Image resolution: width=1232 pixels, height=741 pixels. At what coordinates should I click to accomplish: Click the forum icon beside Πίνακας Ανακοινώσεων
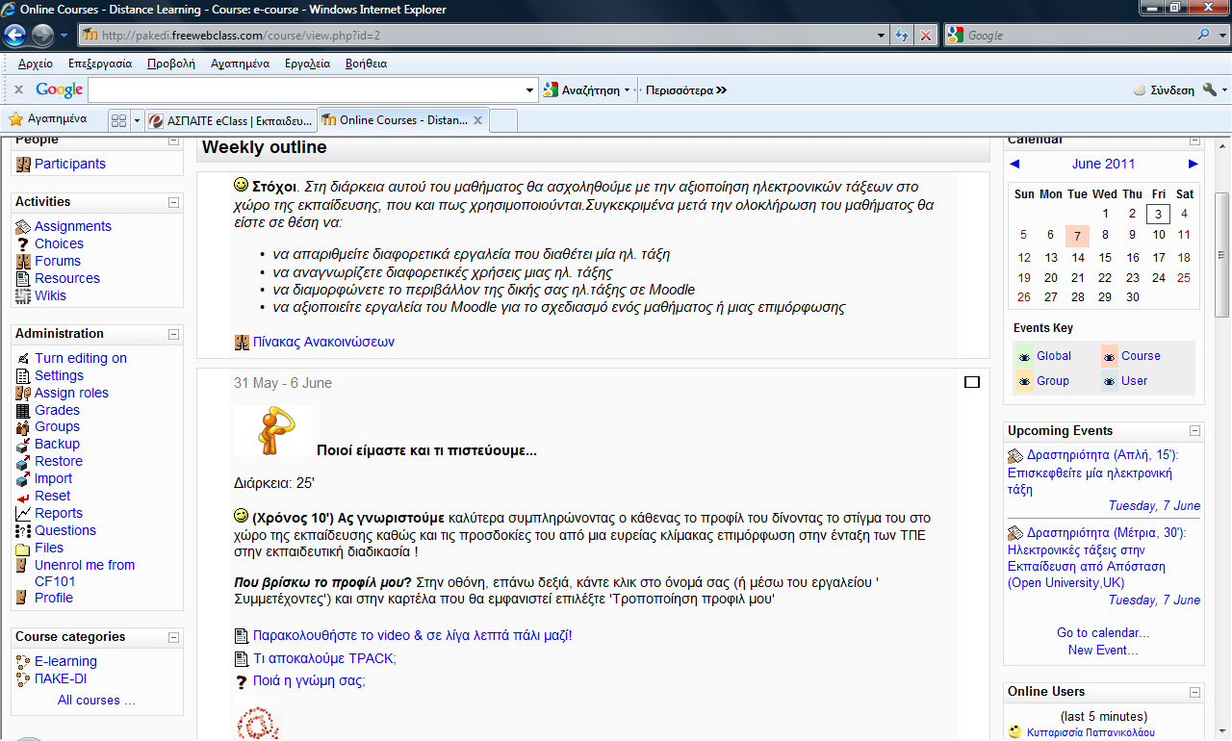[242, 342]
